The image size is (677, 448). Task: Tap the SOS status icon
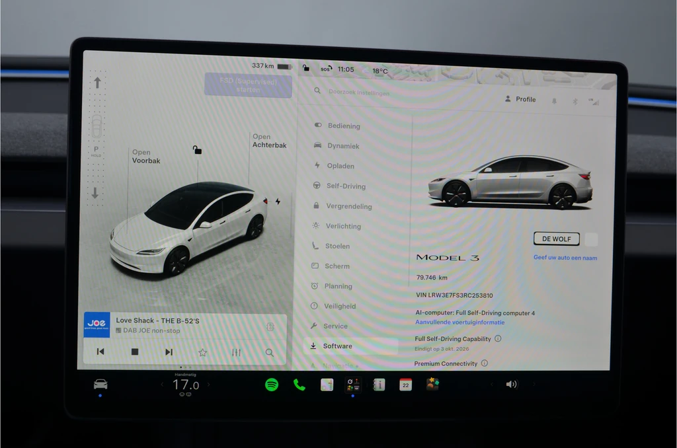(x=326, y=69)
